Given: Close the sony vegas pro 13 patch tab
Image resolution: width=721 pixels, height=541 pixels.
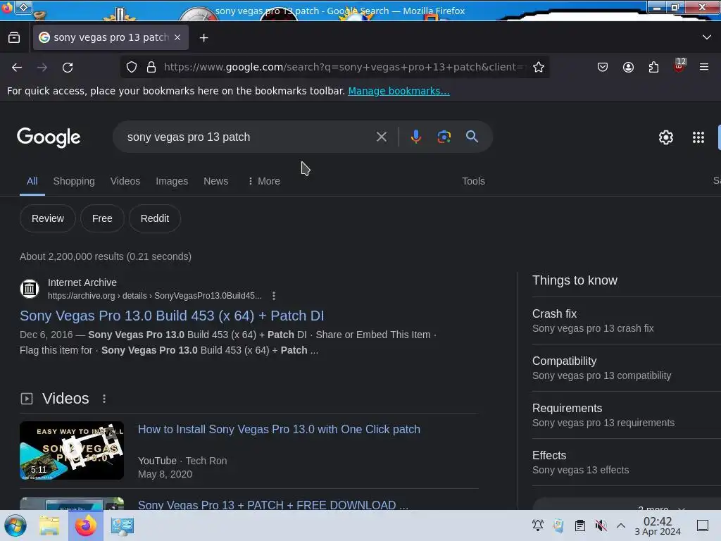Looking at the screenshot, I should coord(177,37).
